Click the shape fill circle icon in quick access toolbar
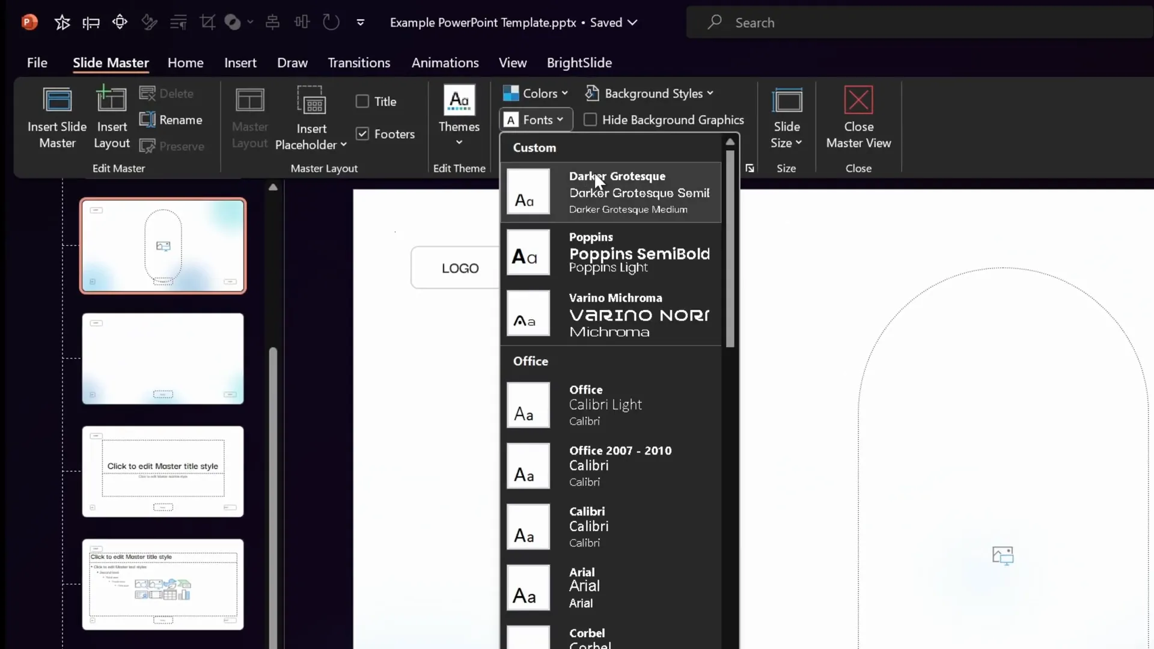1154x649 pixels. pyautogui.click(x=233, y=23)
